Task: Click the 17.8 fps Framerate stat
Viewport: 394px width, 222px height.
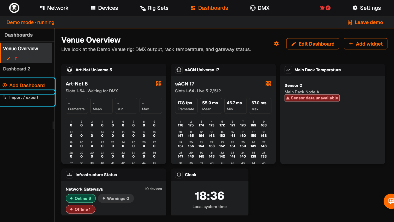Action: tap(186, 106)
